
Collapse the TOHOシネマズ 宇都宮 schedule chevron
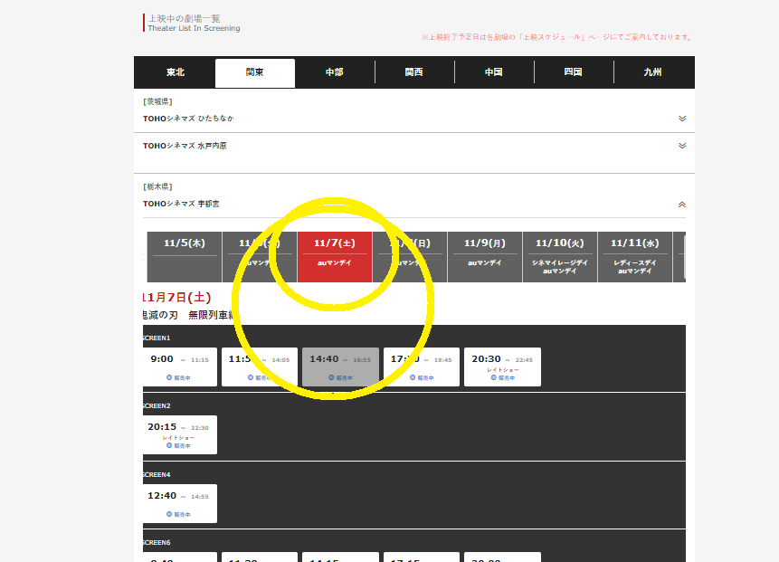[x=682, y=205]
